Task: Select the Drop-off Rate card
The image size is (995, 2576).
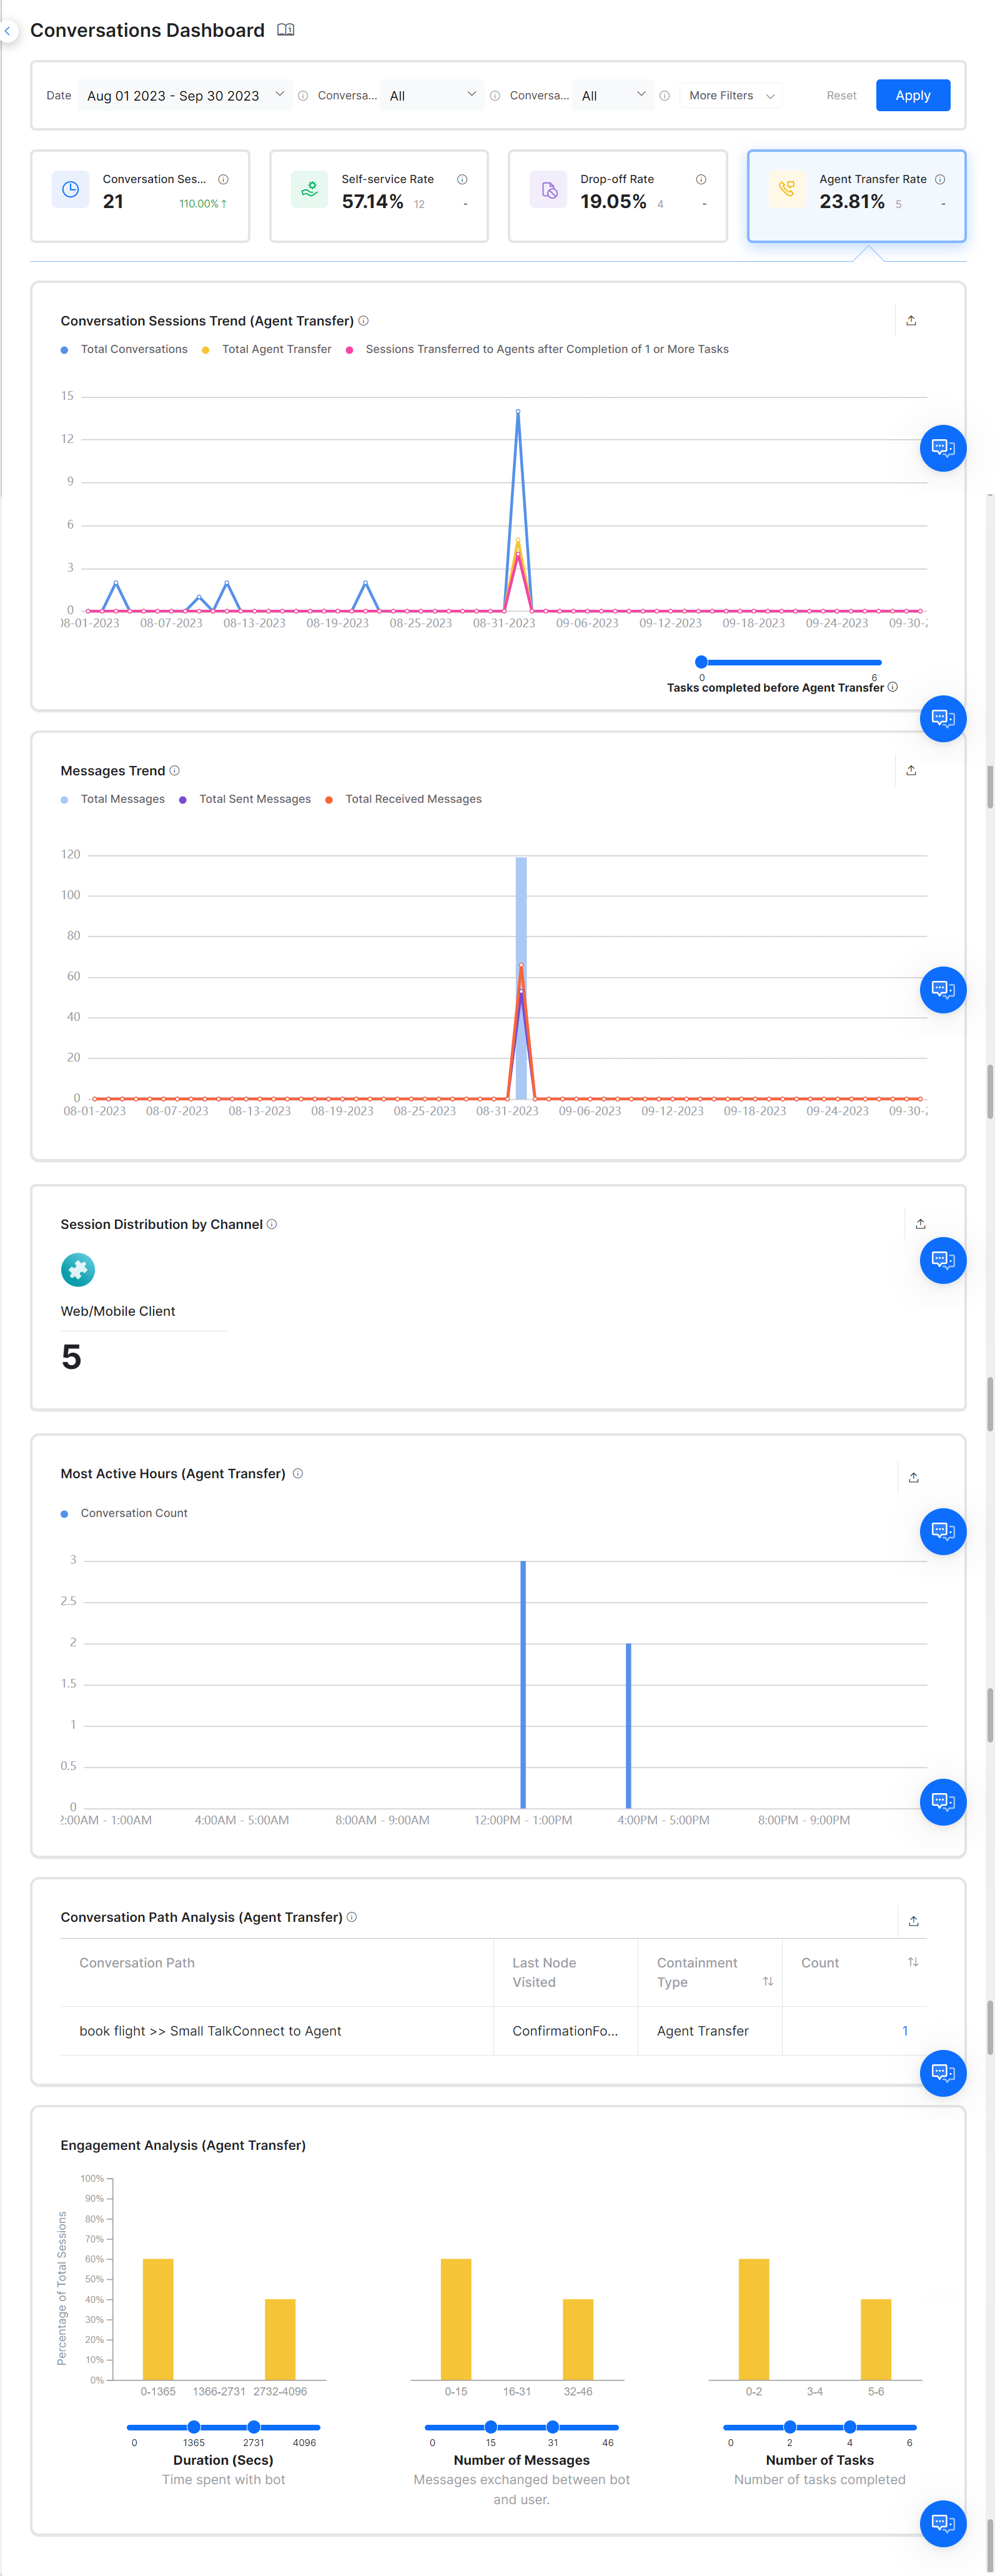Action: point(617,196)
